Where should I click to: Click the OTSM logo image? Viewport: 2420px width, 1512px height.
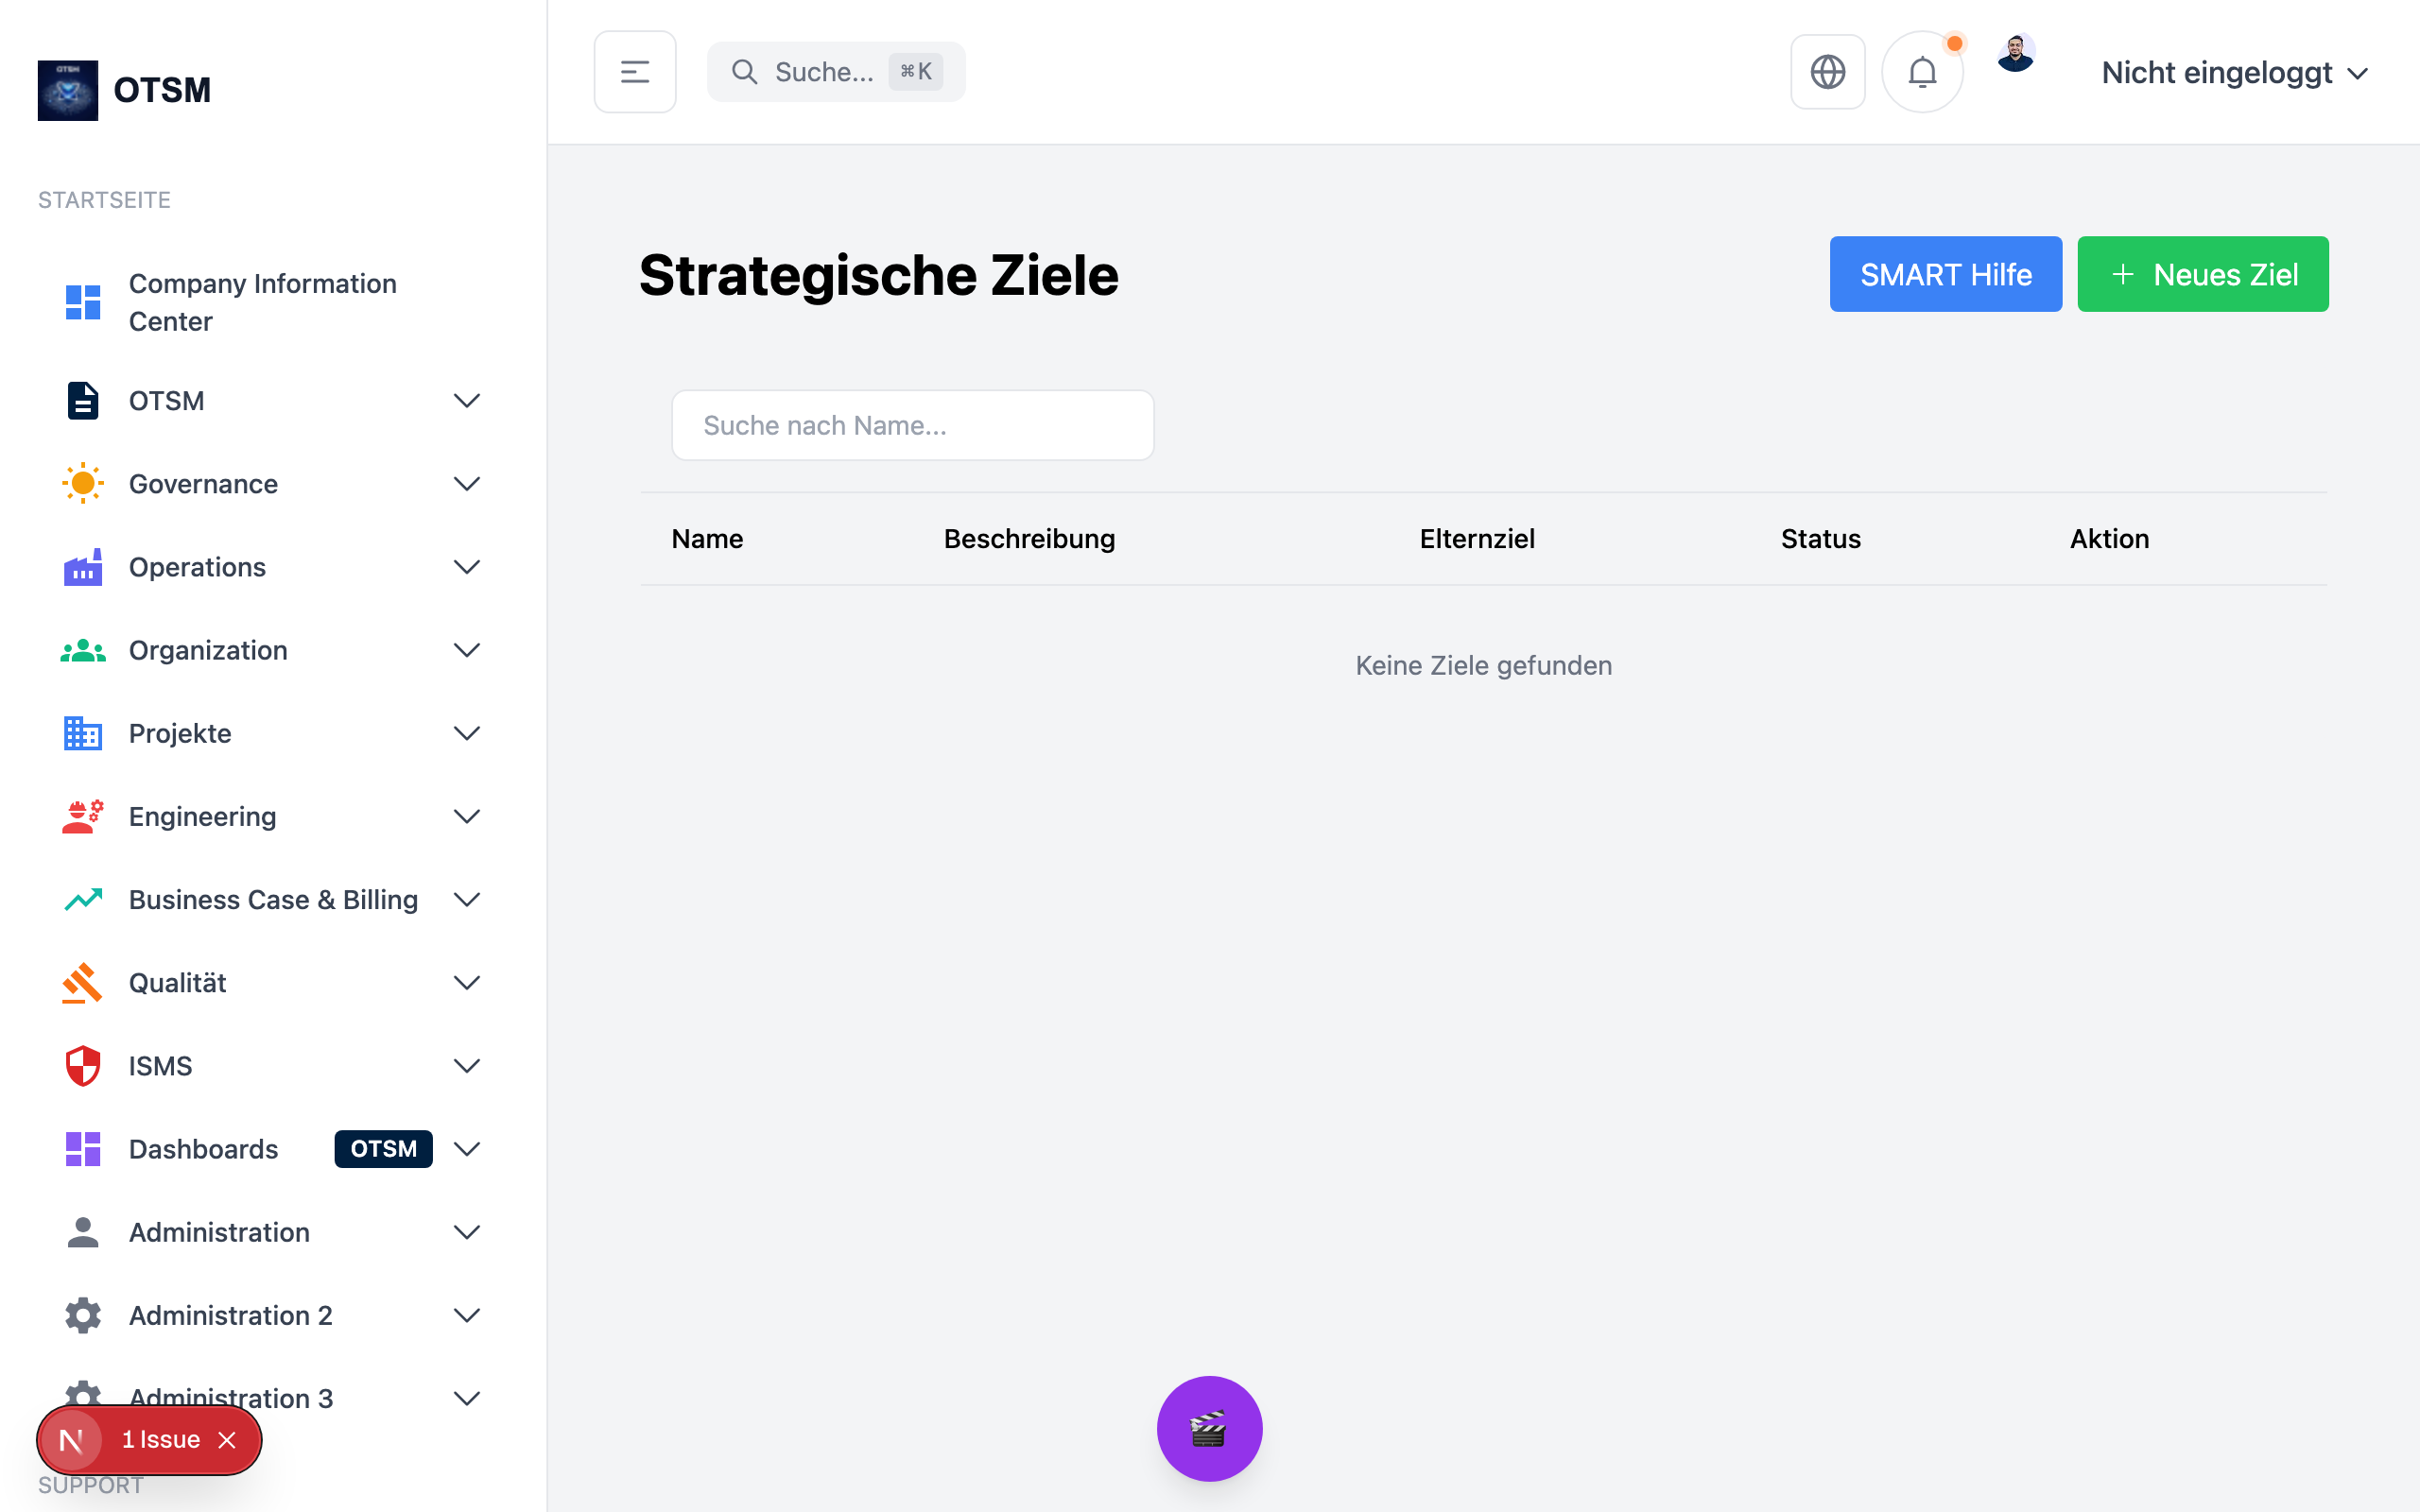tap(68, 90)
